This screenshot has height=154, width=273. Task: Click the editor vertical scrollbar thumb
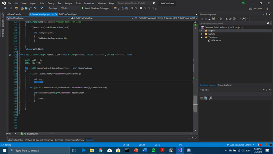(195, 104)
